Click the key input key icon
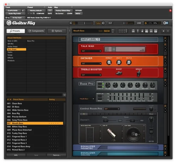Screen dimensions: 177x164 [7, 18]
